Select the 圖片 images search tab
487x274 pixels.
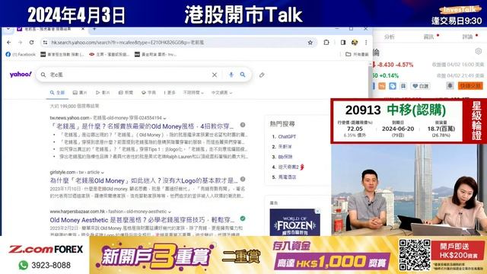(80, 93)
